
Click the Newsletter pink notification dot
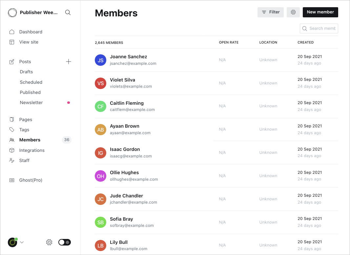coord(68,102)
